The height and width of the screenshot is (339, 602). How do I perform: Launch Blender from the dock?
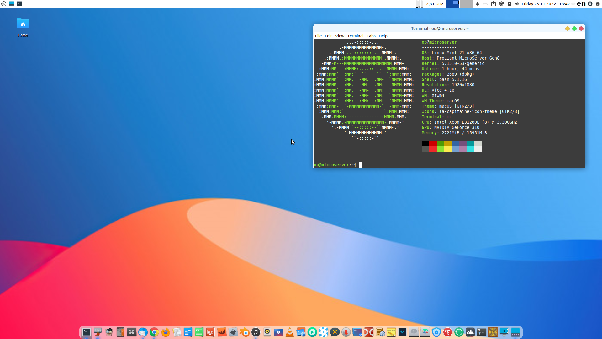point(245,332)
